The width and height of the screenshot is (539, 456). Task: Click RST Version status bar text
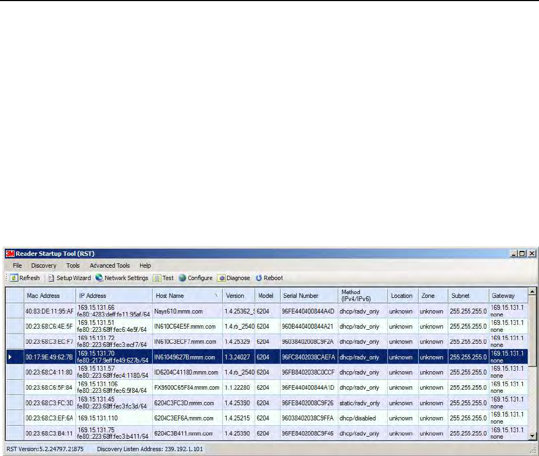pos(45,449)
